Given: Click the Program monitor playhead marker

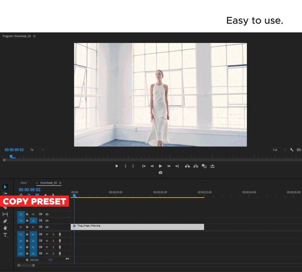Looking at the screenshot, I should (11, 156).
